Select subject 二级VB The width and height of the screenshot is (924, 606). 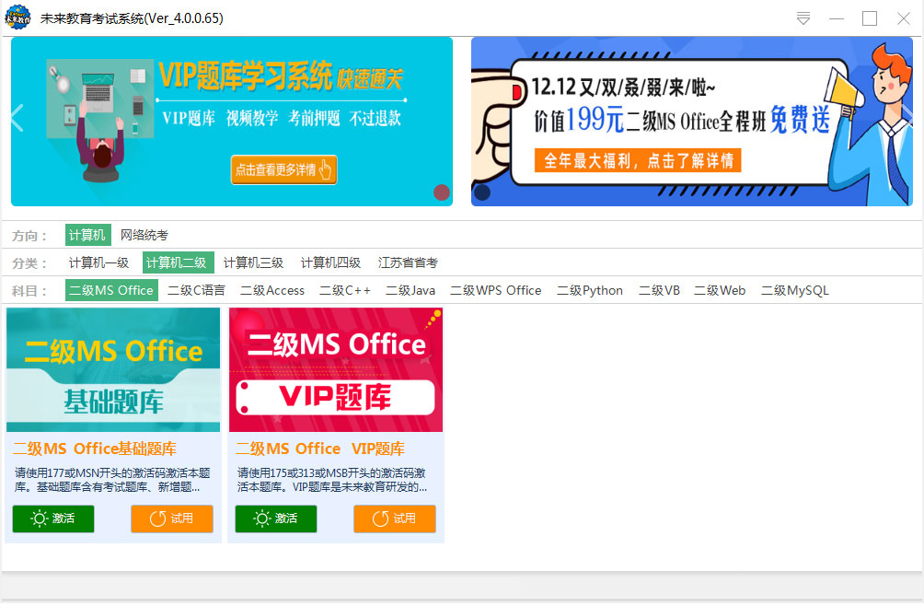pos(660,291)
